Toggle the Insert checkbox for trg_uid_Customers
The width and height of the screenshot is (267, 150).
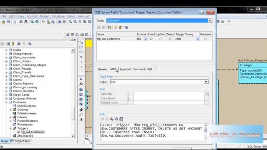click(x=151, y=39)
